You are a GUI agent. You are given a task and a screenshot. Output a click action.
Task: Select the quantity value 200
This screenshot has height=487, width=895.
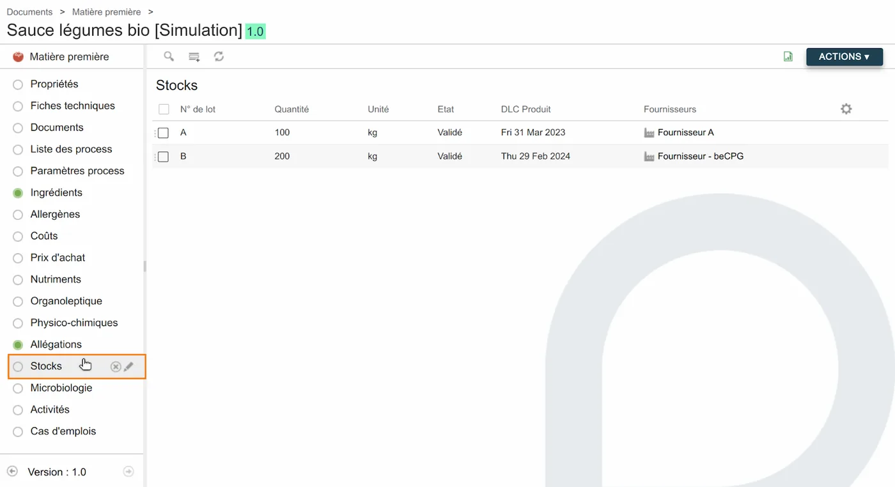(282, 156)
